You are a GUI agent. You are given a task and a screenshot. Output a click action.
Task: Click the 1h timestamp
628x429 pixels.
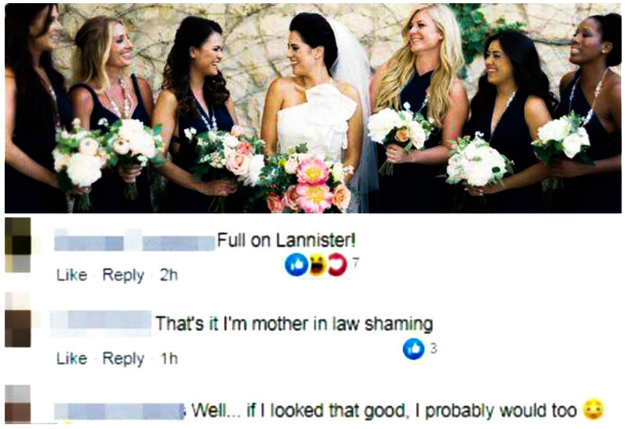tap(168, 358)
